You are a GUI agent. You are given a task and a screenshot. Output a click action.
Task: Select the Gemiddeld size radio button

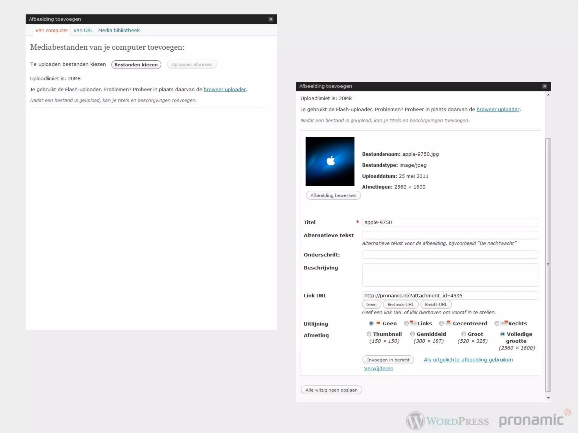(x=412, y=334)
